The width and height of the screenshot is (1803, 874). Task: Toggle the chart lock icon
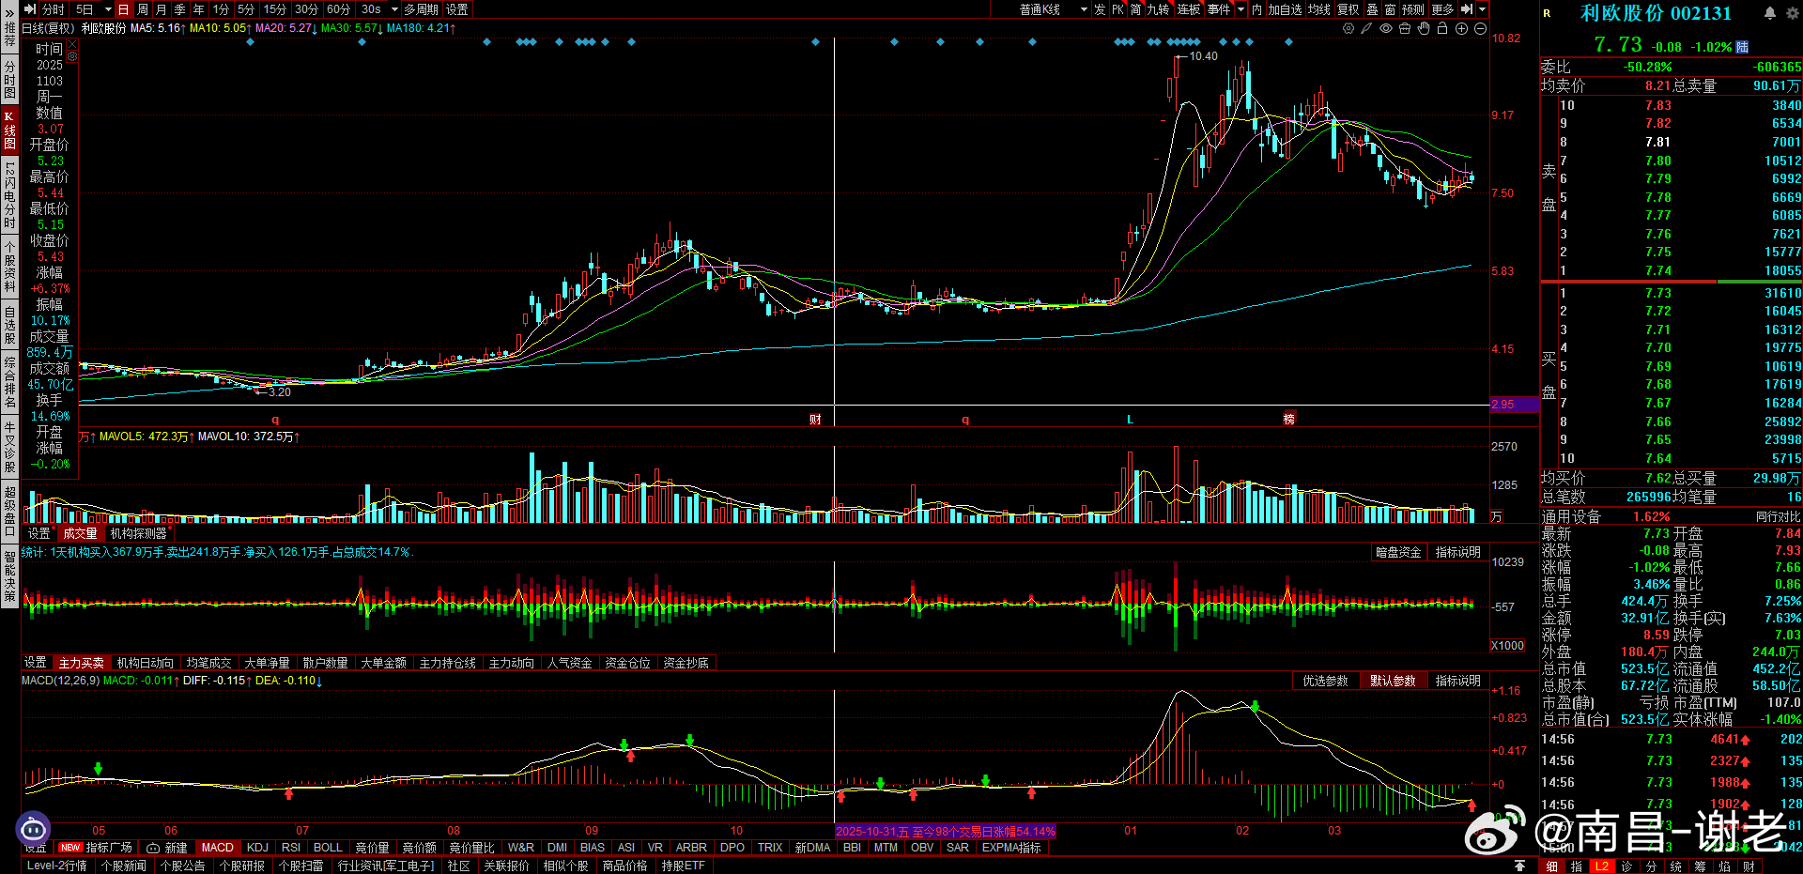[1442, 28]
